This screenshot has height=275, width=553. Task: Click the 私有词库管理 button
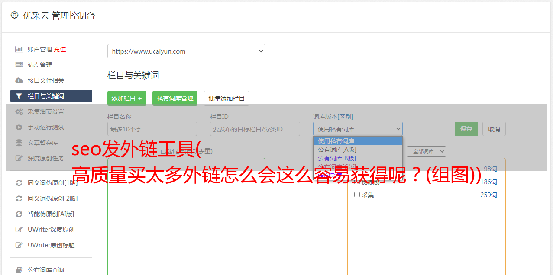pos(175,98)
